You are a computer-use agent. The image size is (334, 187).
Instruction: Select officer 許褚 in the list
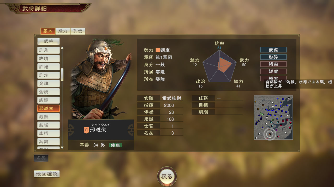(x=49, y=67)
